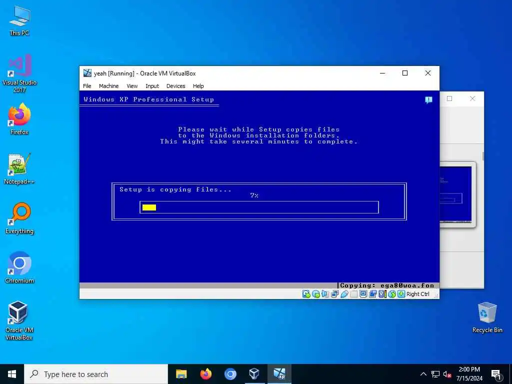
Task: Click the display settings status icon
Action: point(363,294)
